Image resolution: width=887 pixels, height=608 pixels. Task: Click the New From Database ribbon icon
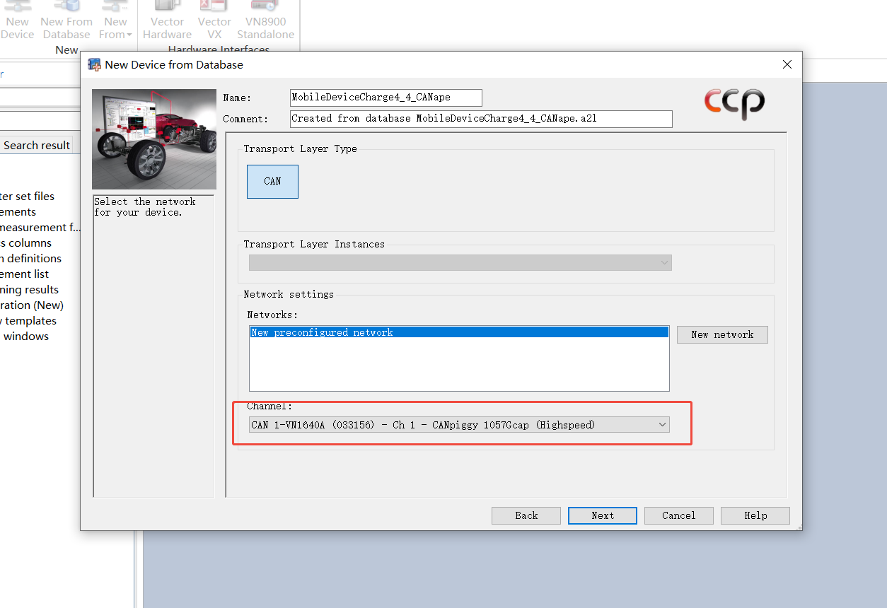(66, 18)
